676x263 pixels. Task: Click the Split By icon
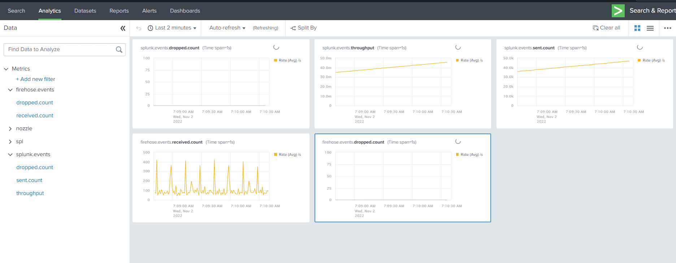pos(293,28)
